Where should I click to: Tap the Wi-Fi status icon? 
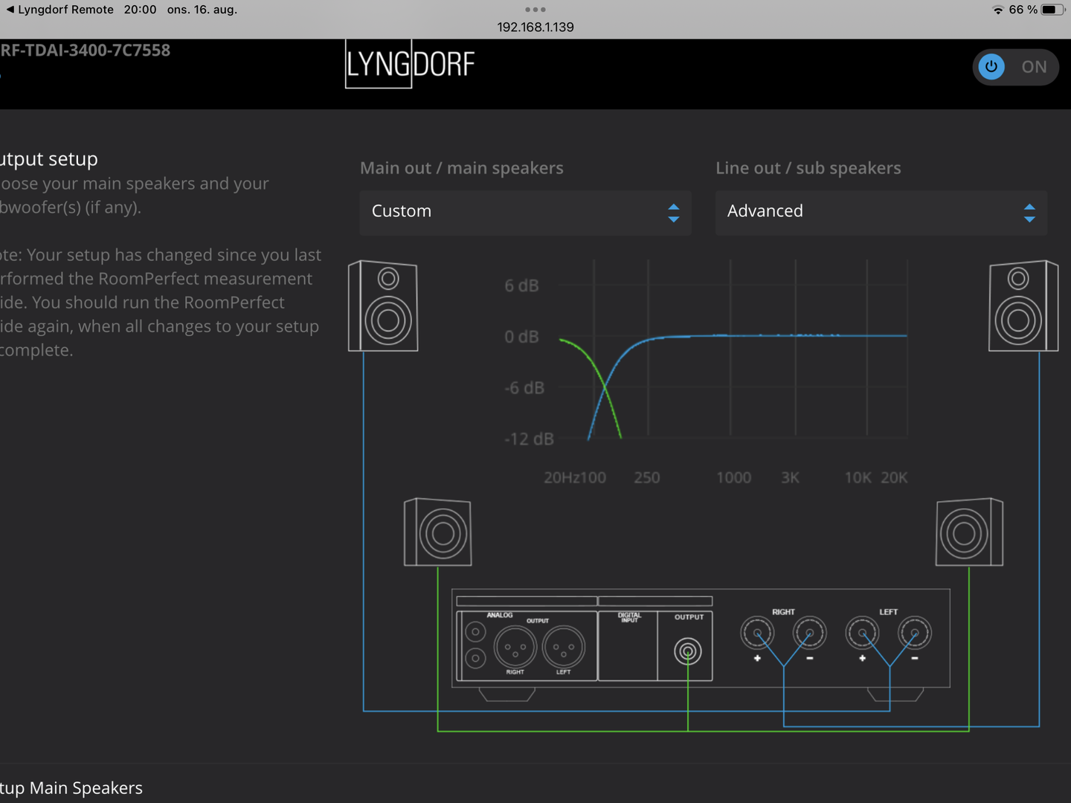pos(998,10)
